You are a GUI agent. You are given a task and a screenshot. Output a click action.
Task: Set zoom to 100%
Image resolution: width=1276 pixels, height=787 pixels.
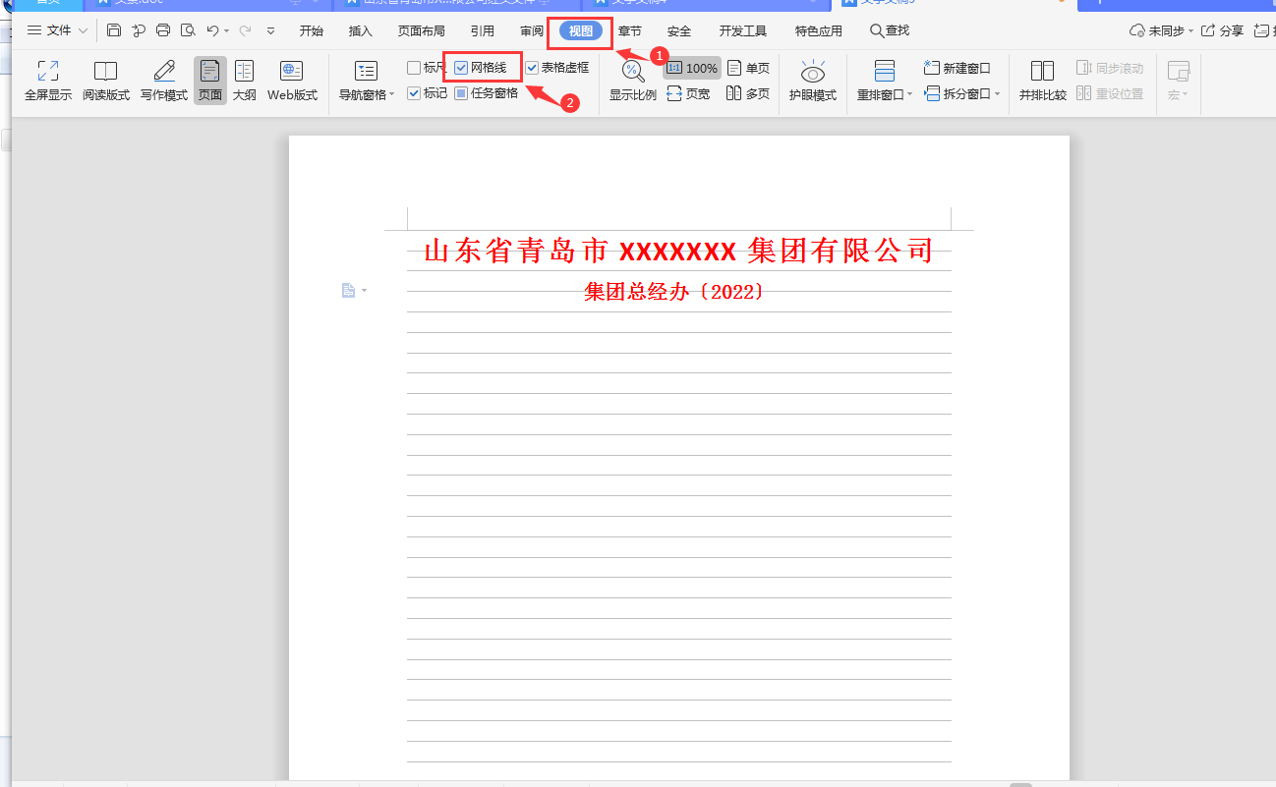[692, 68]
